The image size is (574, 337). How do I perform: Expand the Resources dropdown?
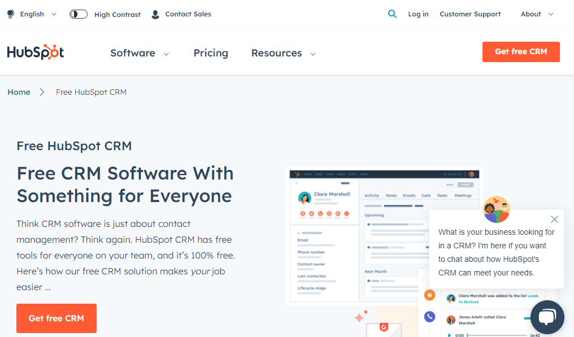[283, 53]
